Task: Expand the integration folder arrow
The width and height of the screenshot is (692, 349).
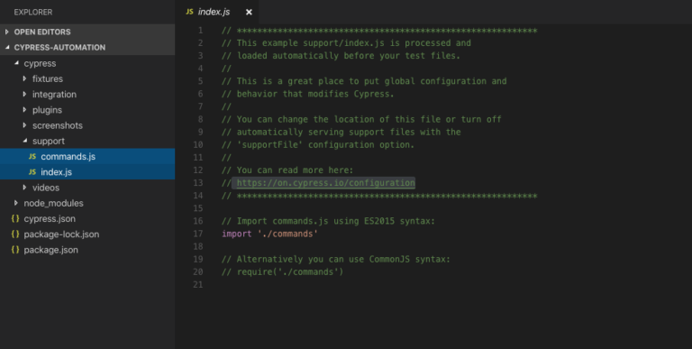Action: point(24,94)
